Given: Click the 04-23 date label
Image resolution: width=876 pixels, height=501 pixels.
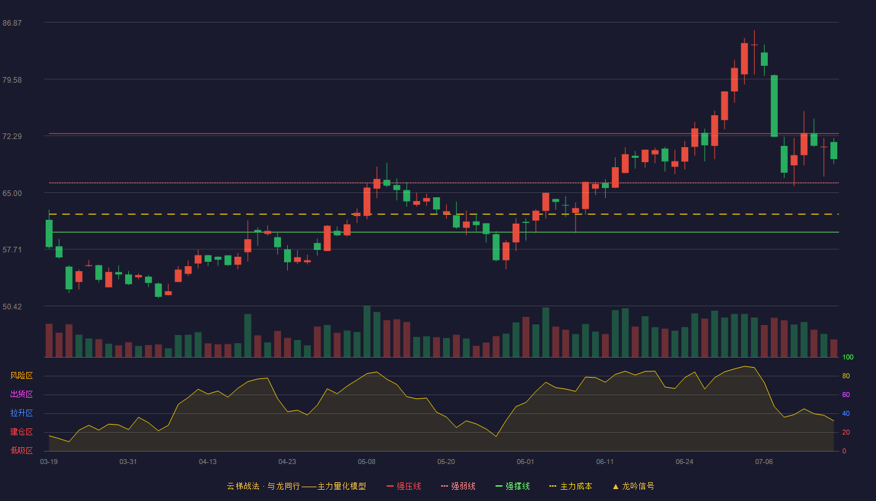Looking at the screenshot, I should (287, 462).
